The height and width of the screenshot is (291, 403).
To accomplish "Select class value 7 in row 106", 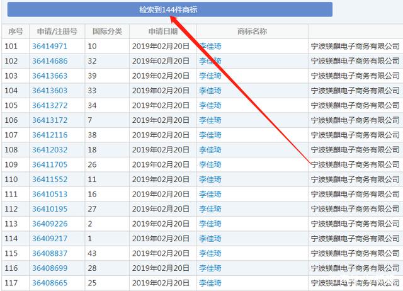I will point(90,120).
